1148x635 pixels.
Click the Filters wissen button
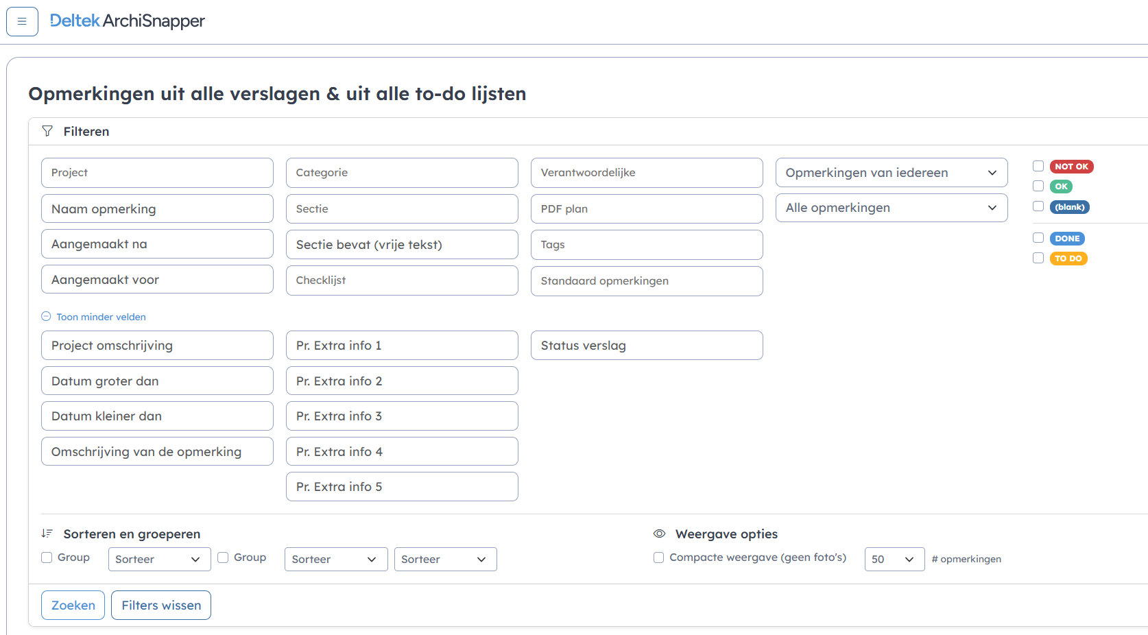[x=161, y=606]
